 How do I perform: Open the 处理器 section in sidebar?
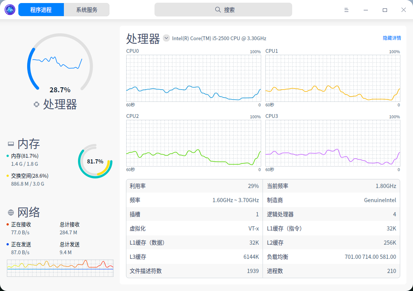tap(60, 104)
